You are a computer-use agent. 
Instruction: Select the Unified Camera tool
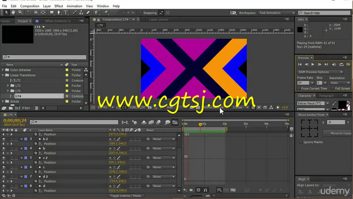[36, 12]
